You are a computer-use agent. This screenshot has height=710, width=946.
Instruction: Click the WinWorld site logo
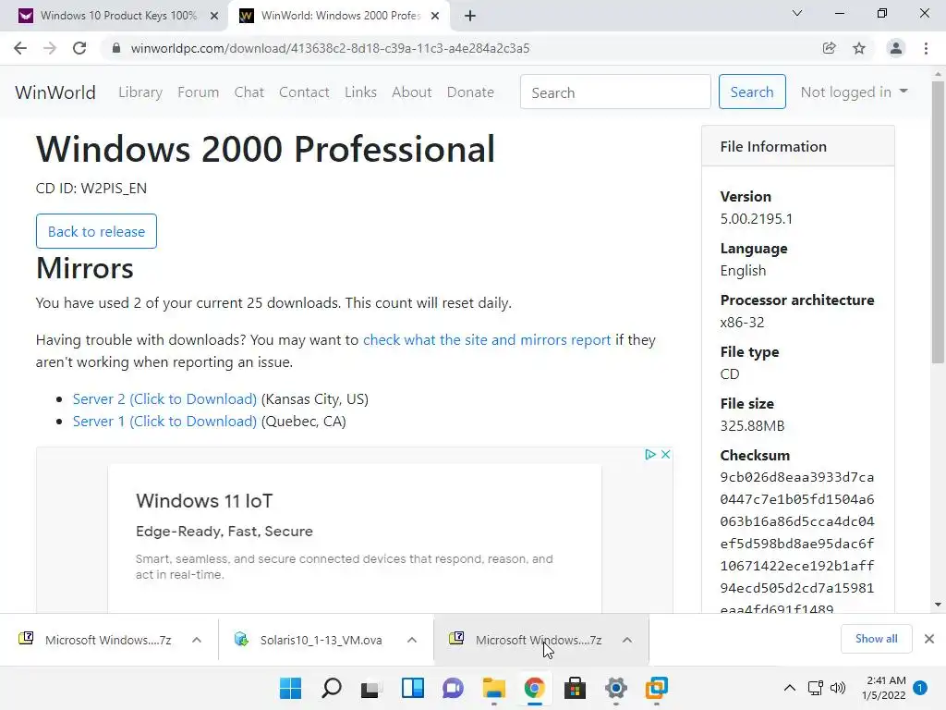point(55,92)
